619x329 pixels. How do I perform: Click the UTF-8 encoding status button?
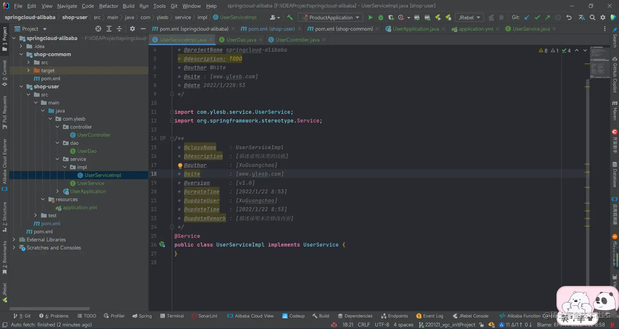tap(382, 324)
